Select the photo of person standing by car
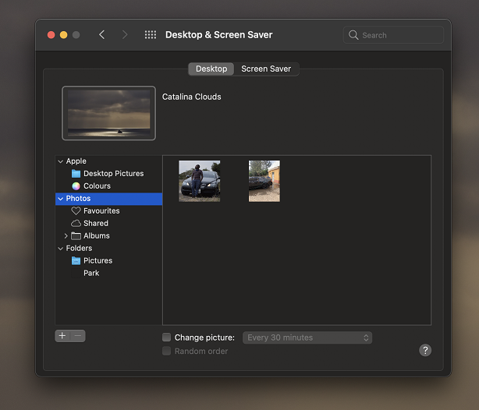Viewport: 479px width, 410px height. [x=199, y=181]
